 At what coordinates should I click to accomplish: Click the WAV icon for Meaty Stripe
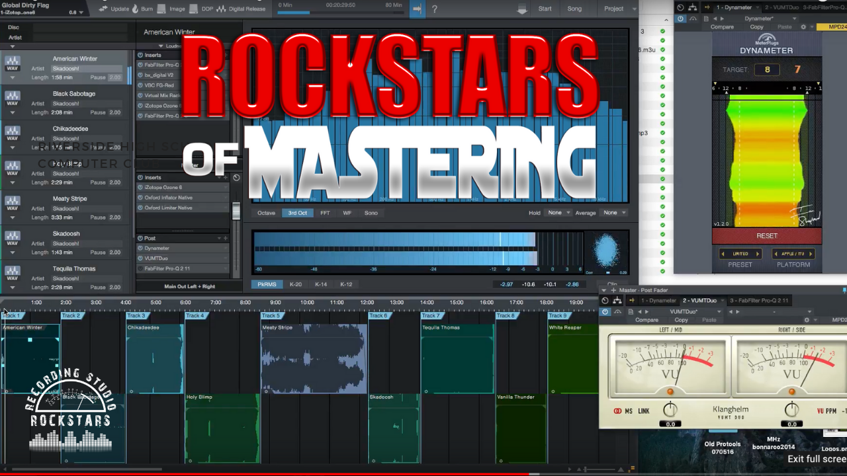[12, 204]
